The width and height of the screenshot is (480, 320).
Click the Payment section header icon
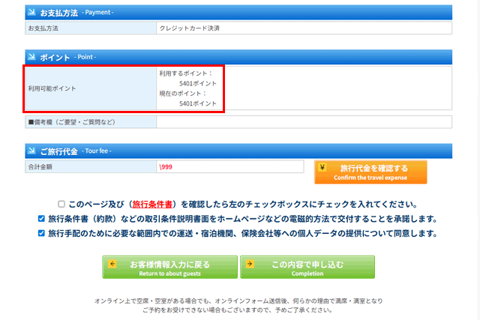31,12
